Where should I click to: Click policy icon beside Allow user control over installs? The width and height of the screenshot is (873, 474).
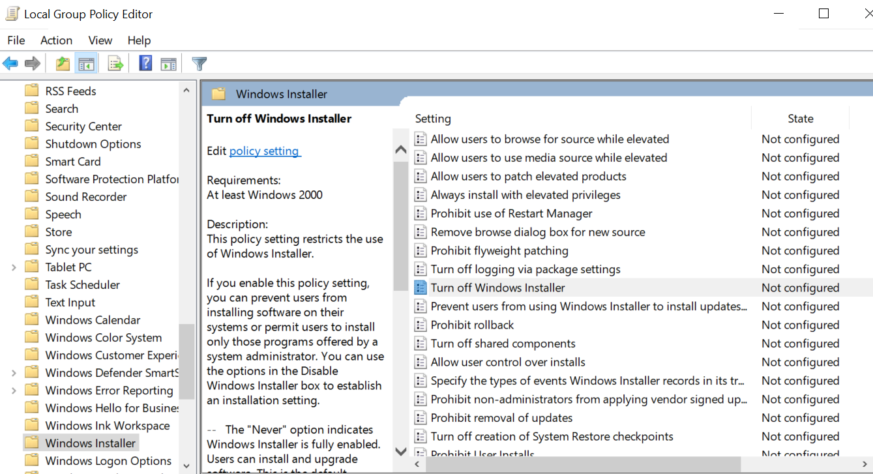pyautogui.click(x=421, y=362)
